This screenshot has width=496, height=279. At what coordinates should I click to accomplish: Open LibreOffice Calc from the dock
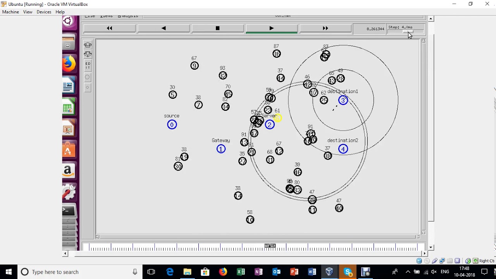[x=69, y=108]
